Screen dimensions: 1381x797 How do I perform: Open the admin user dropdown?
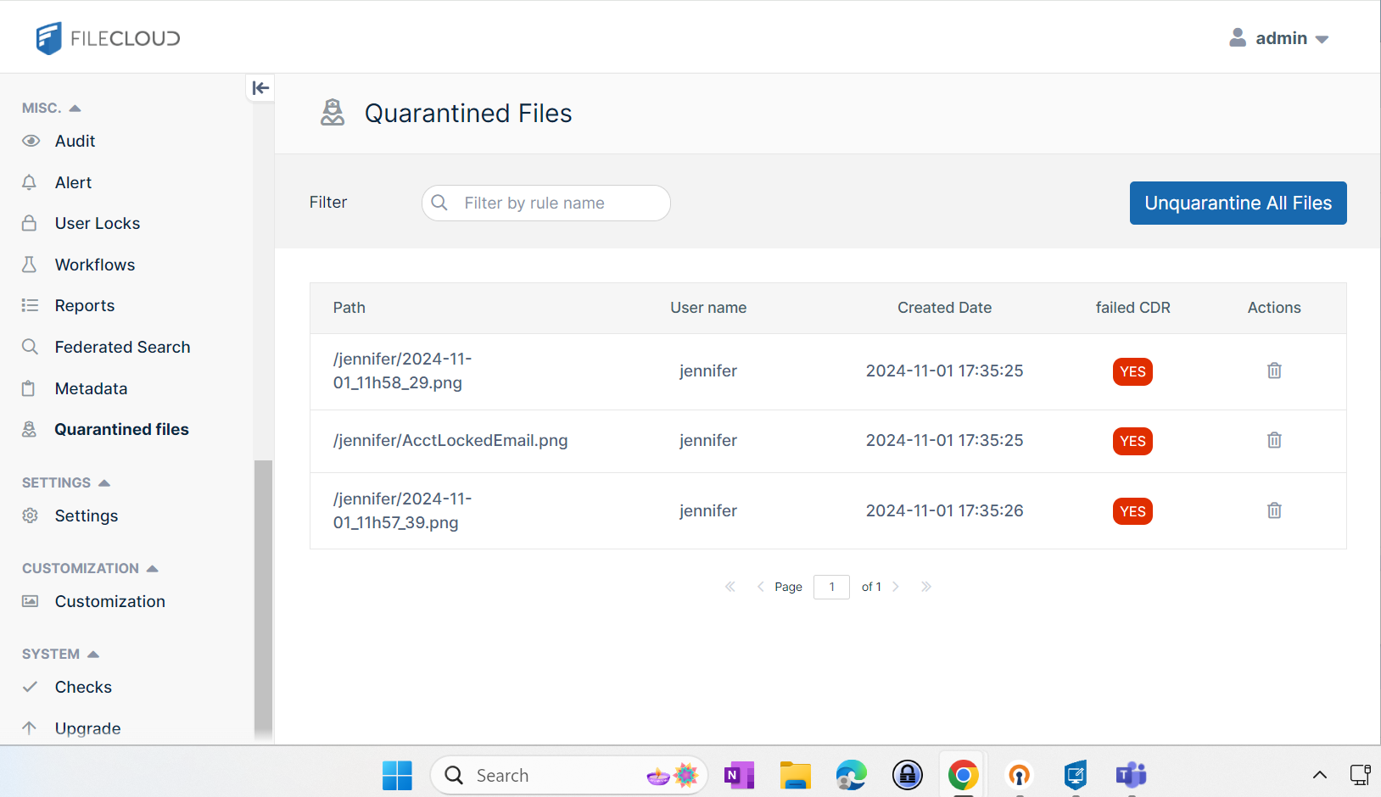1279,38
